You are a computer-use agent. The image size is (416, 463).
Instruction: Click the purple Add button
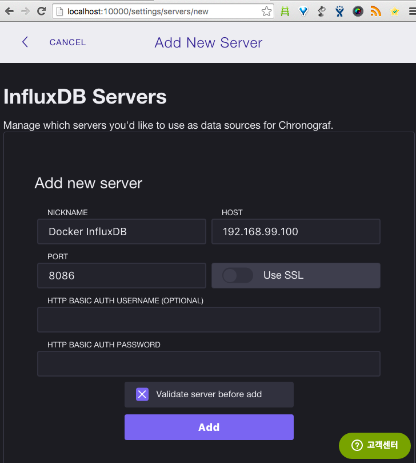pyautogui.click(x=209, y=427)
